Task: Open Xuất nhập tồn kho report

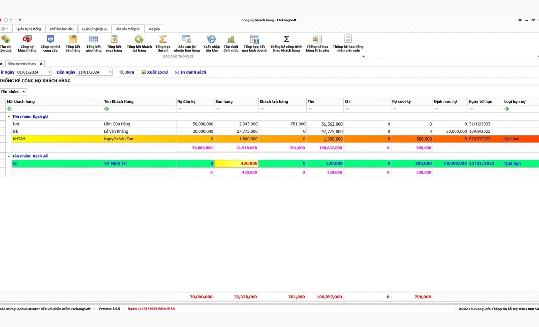Action: (x=212, y=43)
